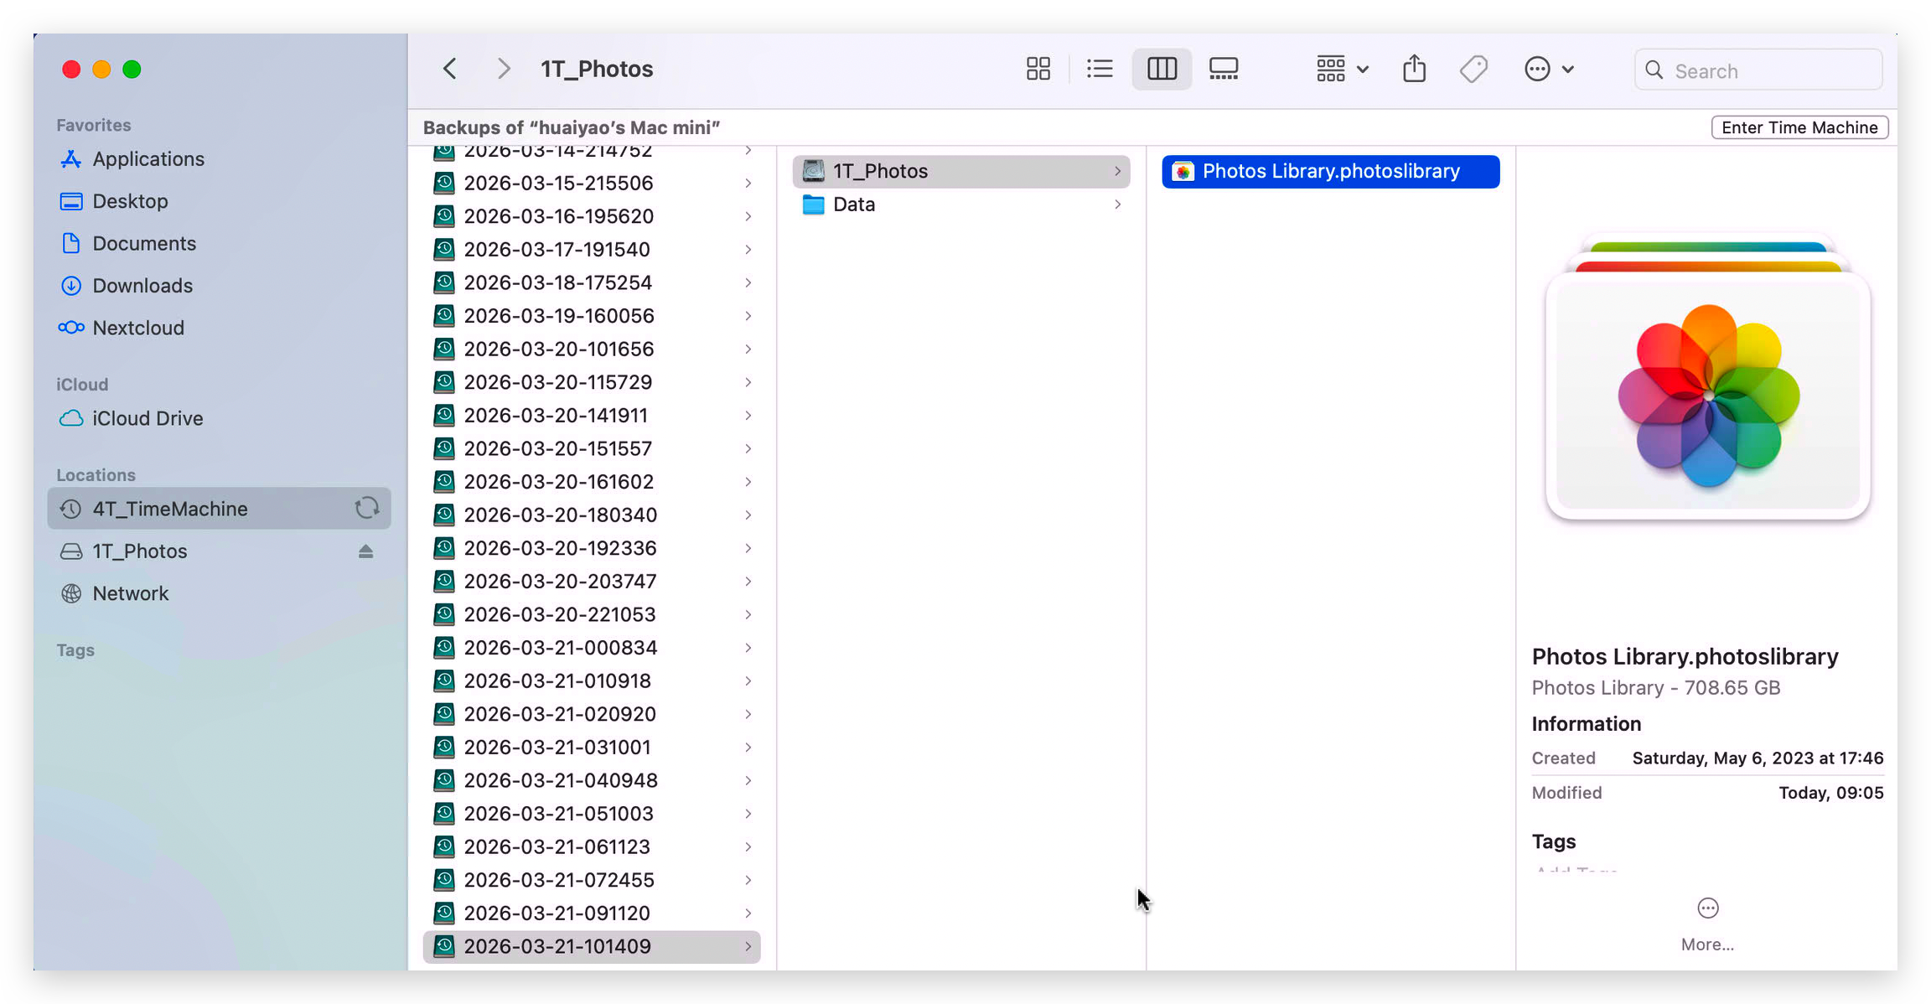Eject the 1T_Photos drive

click(x=365, y=551)
